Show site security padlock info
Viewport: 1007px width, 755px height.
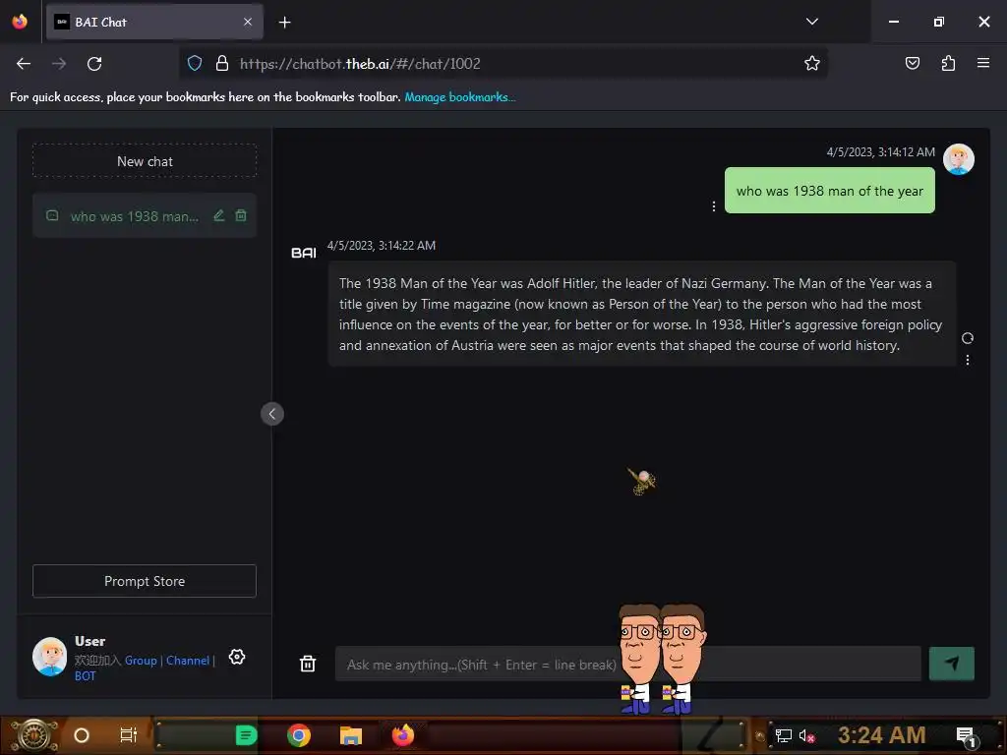(222, 63)
